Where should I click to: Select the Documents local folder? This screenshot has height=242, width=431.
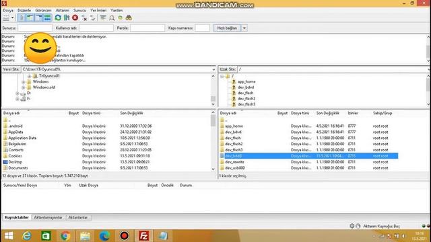tap(18, 168)
